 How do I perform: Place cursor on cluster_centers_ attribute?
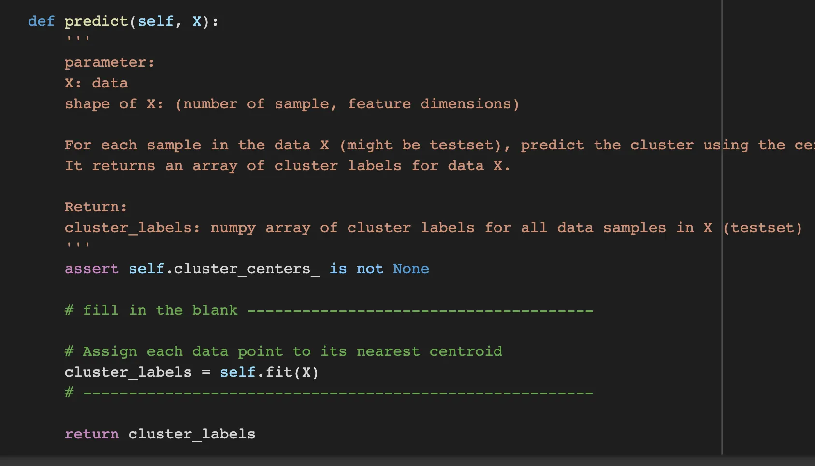(247, 269)
